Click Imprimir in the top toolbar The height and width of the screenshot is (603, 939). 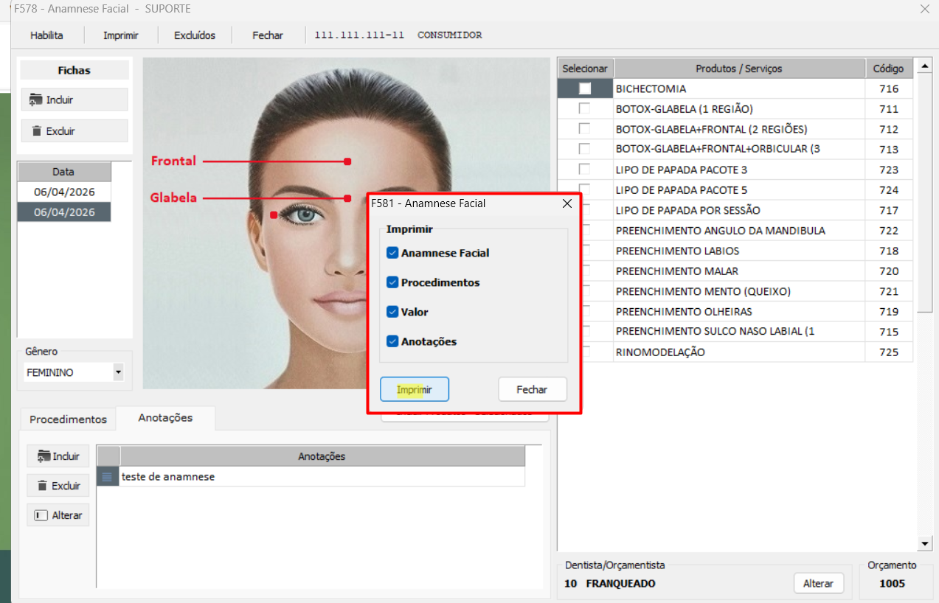[x=121, y=35]
